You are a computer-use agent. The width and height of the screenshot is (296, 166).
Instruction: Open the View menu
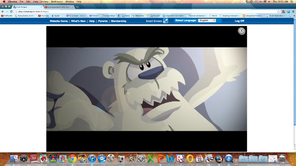36,1
